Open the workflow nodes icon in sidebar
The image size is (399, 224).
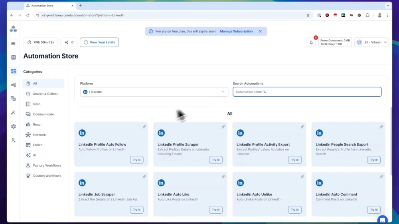tap(13, 85)
